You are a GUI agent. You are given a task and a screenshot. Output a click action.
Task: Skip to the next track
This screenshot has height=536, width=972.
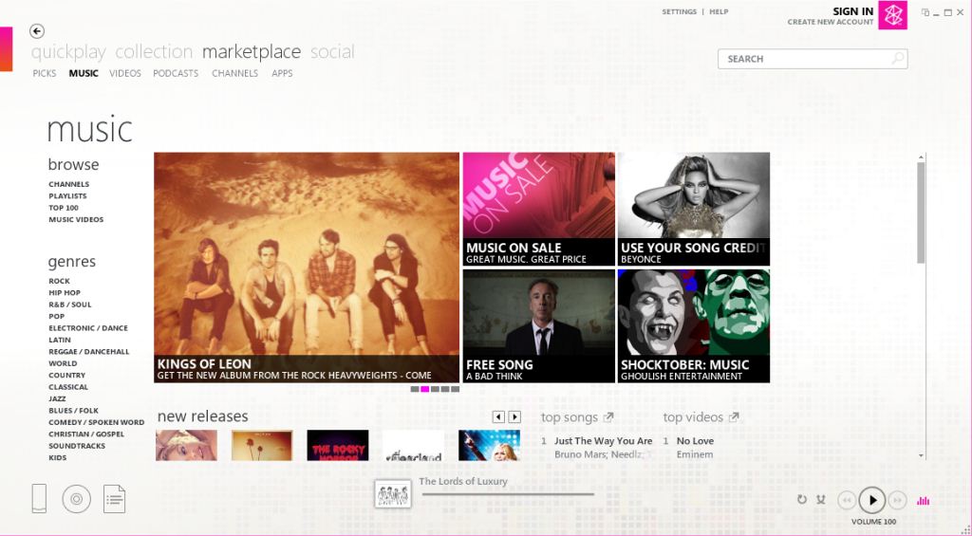[897, 500]
